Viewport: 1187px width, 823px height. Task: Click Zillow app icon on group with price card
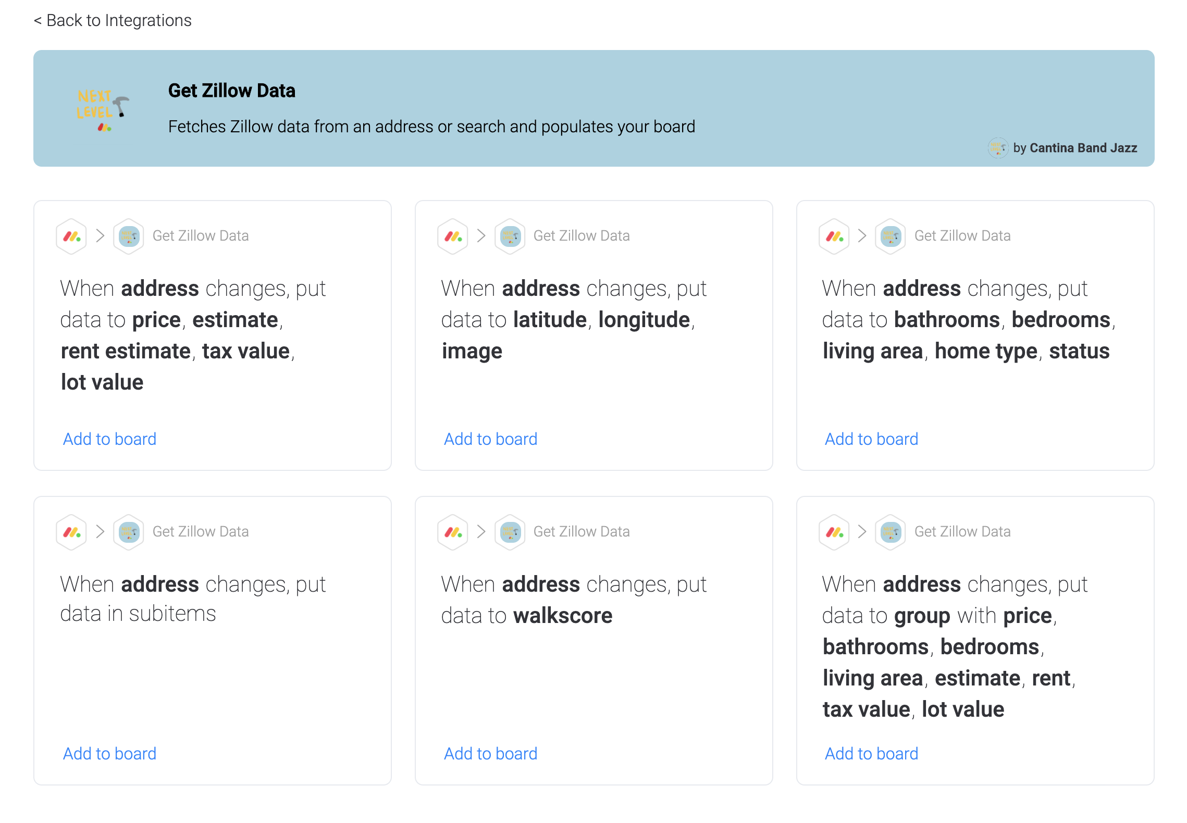(x=891, y=532)
